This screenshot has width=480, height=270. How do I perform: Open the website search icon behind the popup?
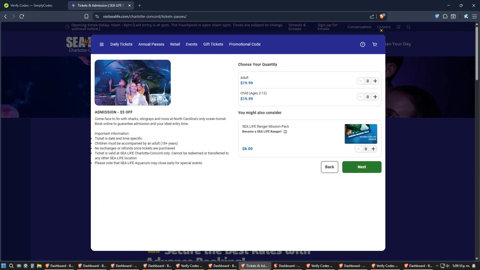coord(408,27)
